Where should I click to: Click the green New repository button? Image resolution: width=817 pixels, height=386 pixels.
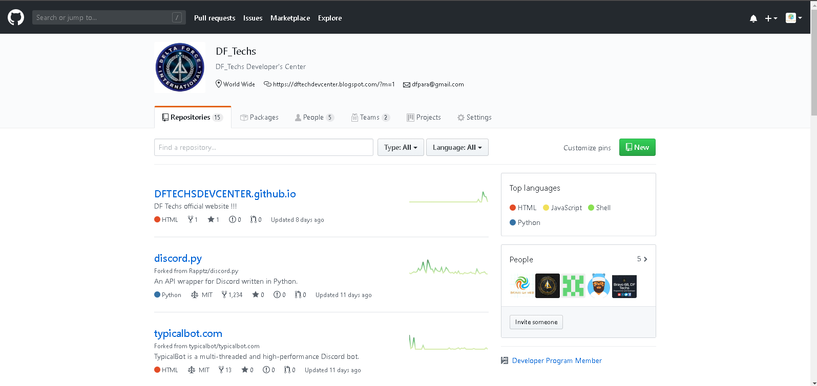pos(637,147)
